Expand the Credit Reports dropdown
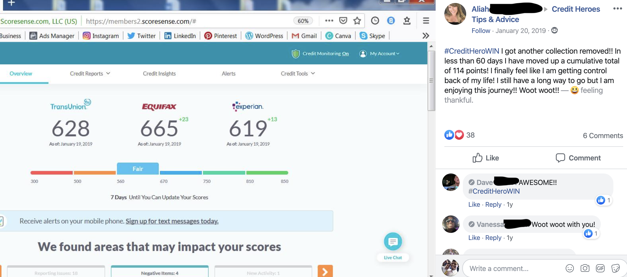The width and height of the screenshot is (627, 277). pos(90,74)
